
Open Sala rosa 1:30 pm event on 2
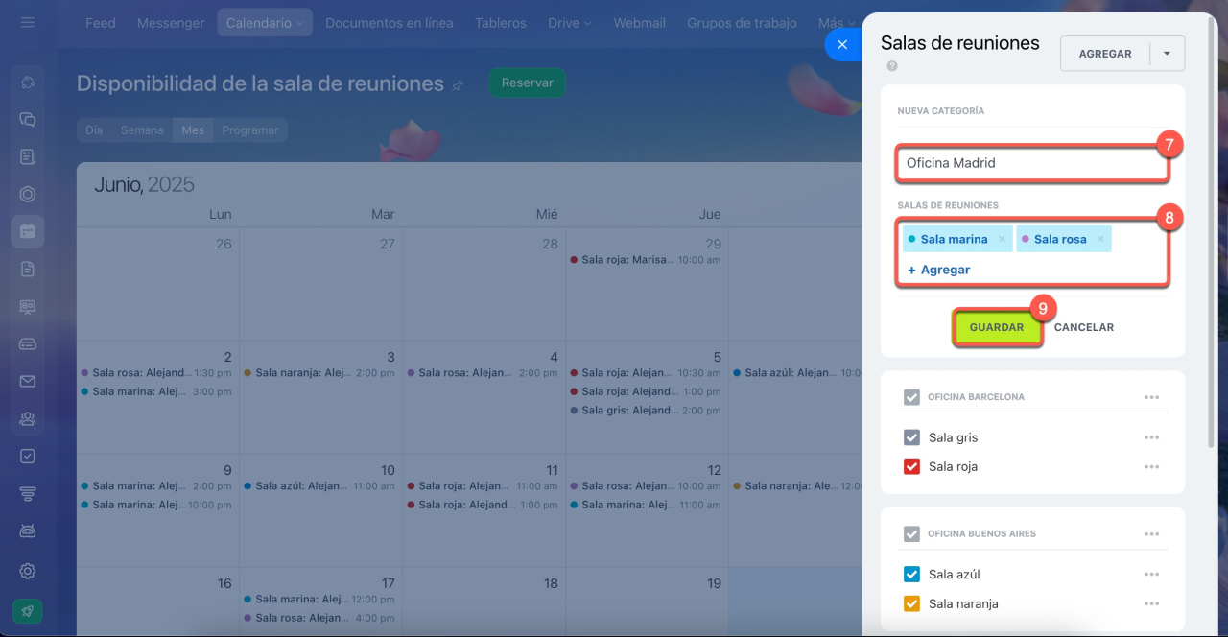click(156, 373)
